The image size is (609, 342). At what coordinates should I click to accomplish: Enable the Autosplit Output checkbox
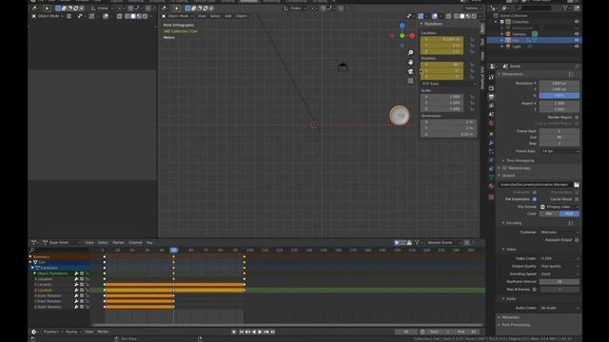[577, 240]
